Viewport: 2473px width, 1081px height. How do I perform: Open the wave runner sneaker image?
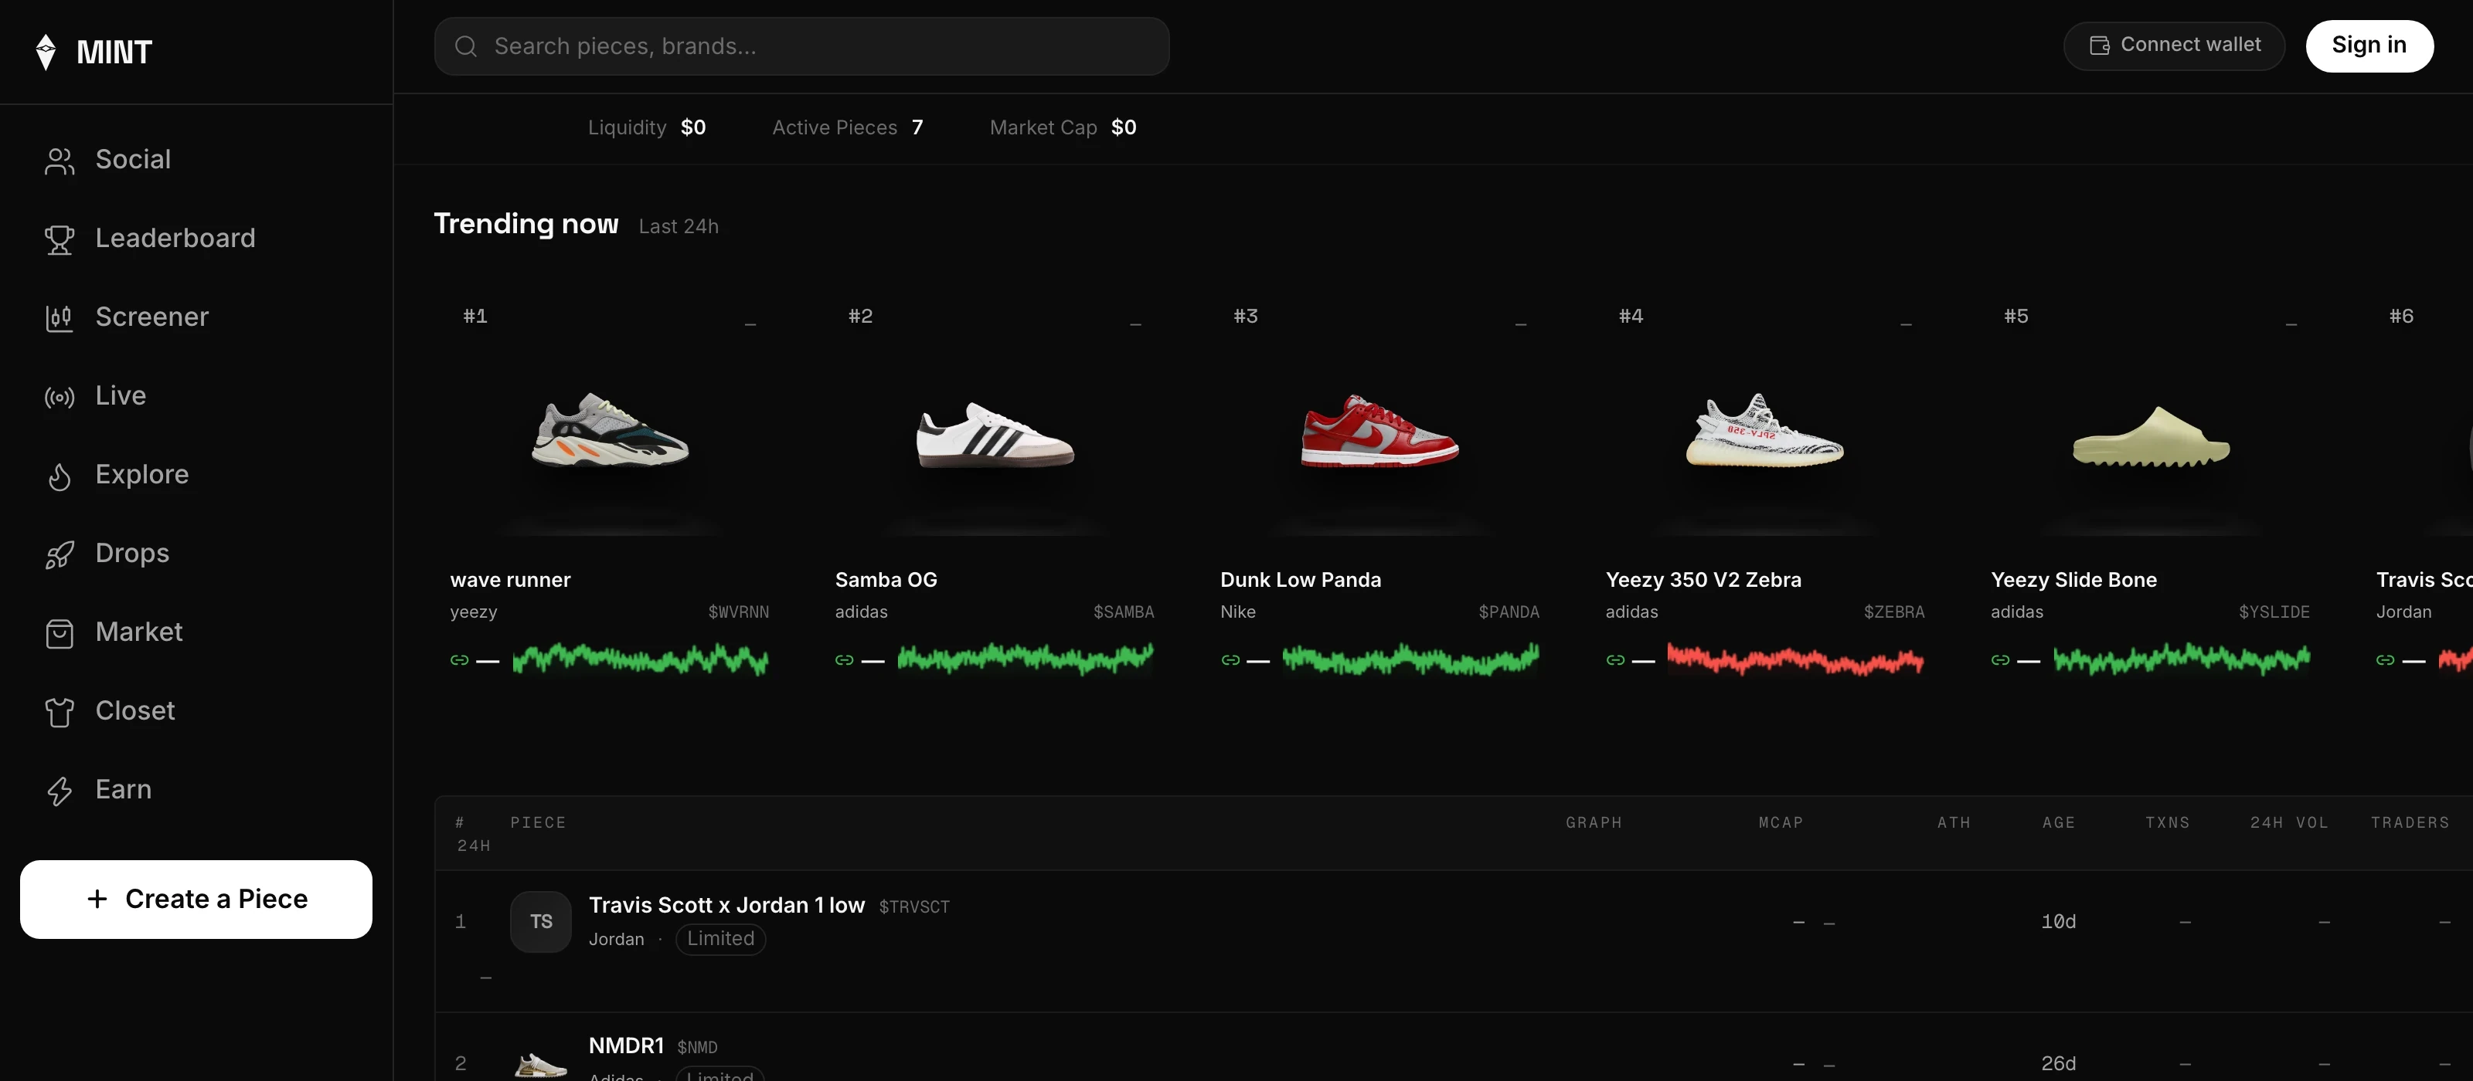coord(610,430)
